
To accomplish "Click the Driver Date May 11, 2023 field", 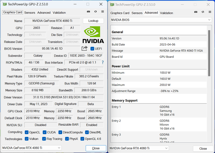I will coord(39,104).
